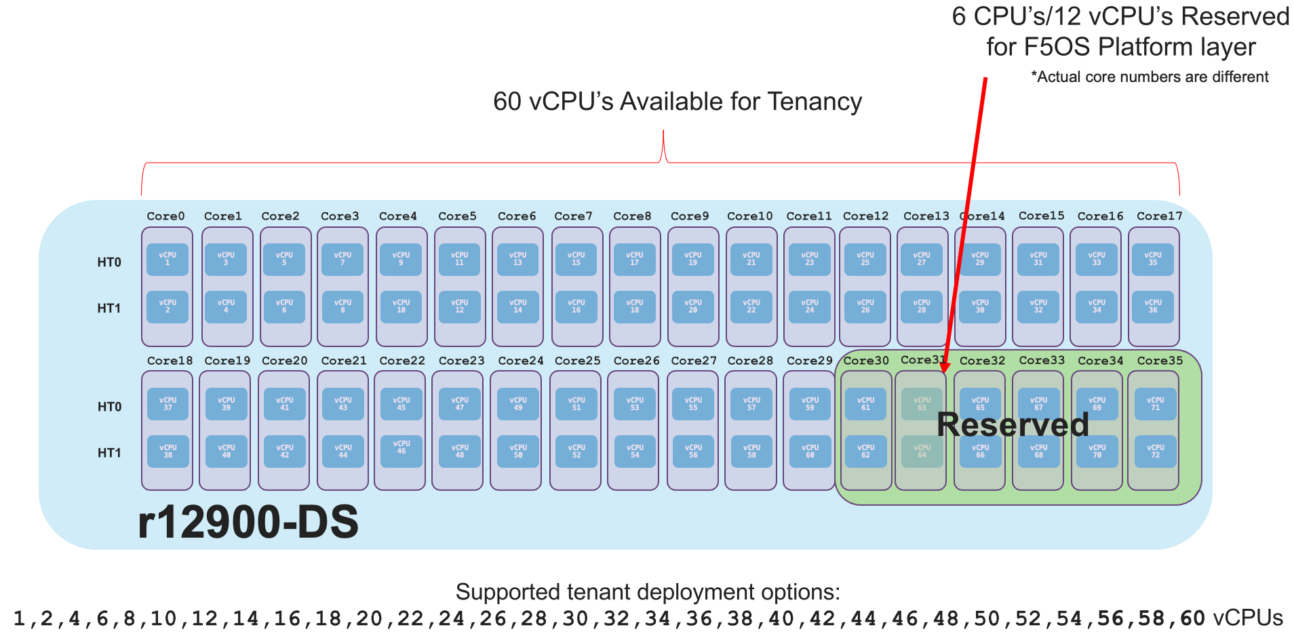This screenshot has width=1294, height=638.
Task: Select vCPU 24 block in Core11
Action: point(810,307)
